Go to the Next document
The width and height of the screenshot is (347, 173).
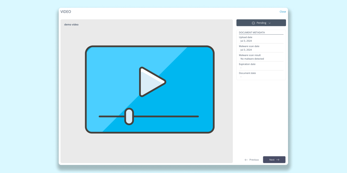coord(274,160)
